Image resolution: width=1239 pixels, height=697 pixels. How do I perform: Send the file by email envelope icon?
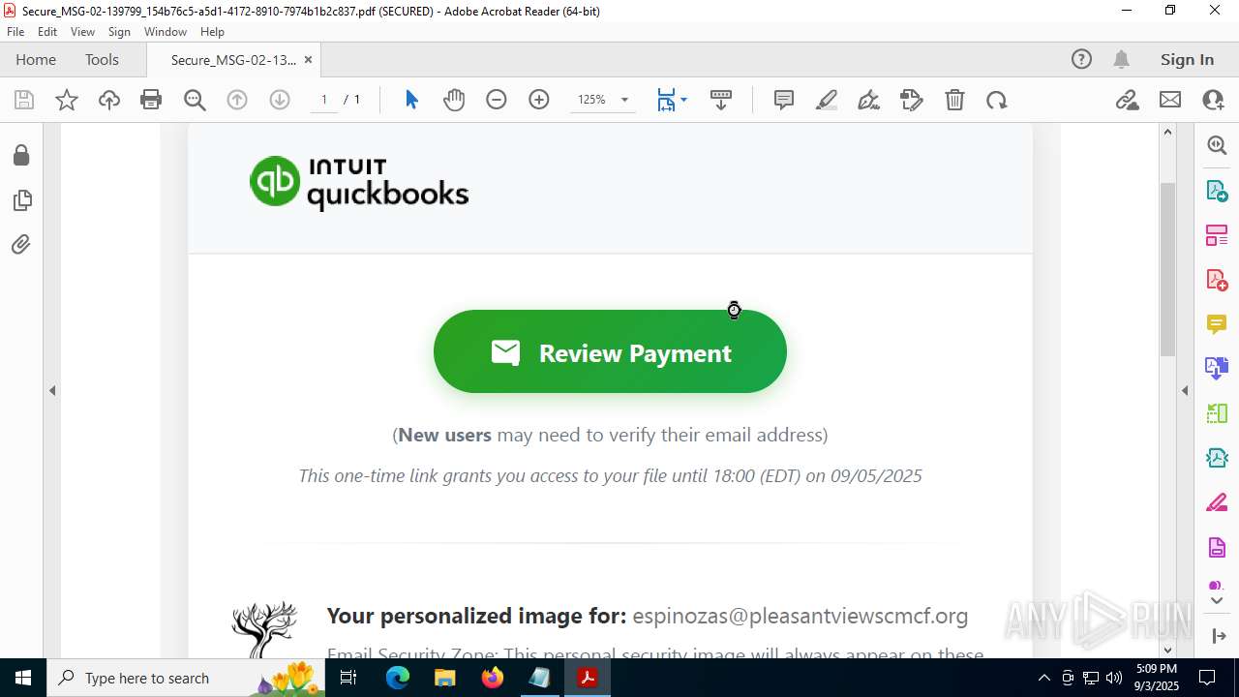1170,100
